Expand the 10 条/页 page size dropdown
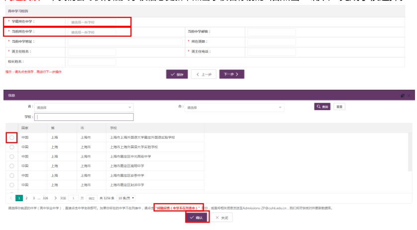 [126, 198]
